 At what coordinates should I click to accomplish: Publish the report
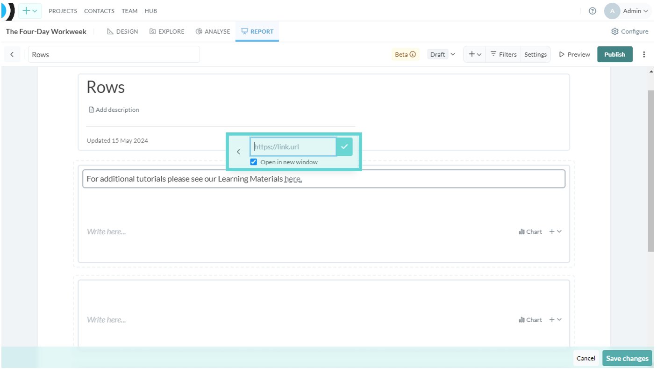point(614,54)
